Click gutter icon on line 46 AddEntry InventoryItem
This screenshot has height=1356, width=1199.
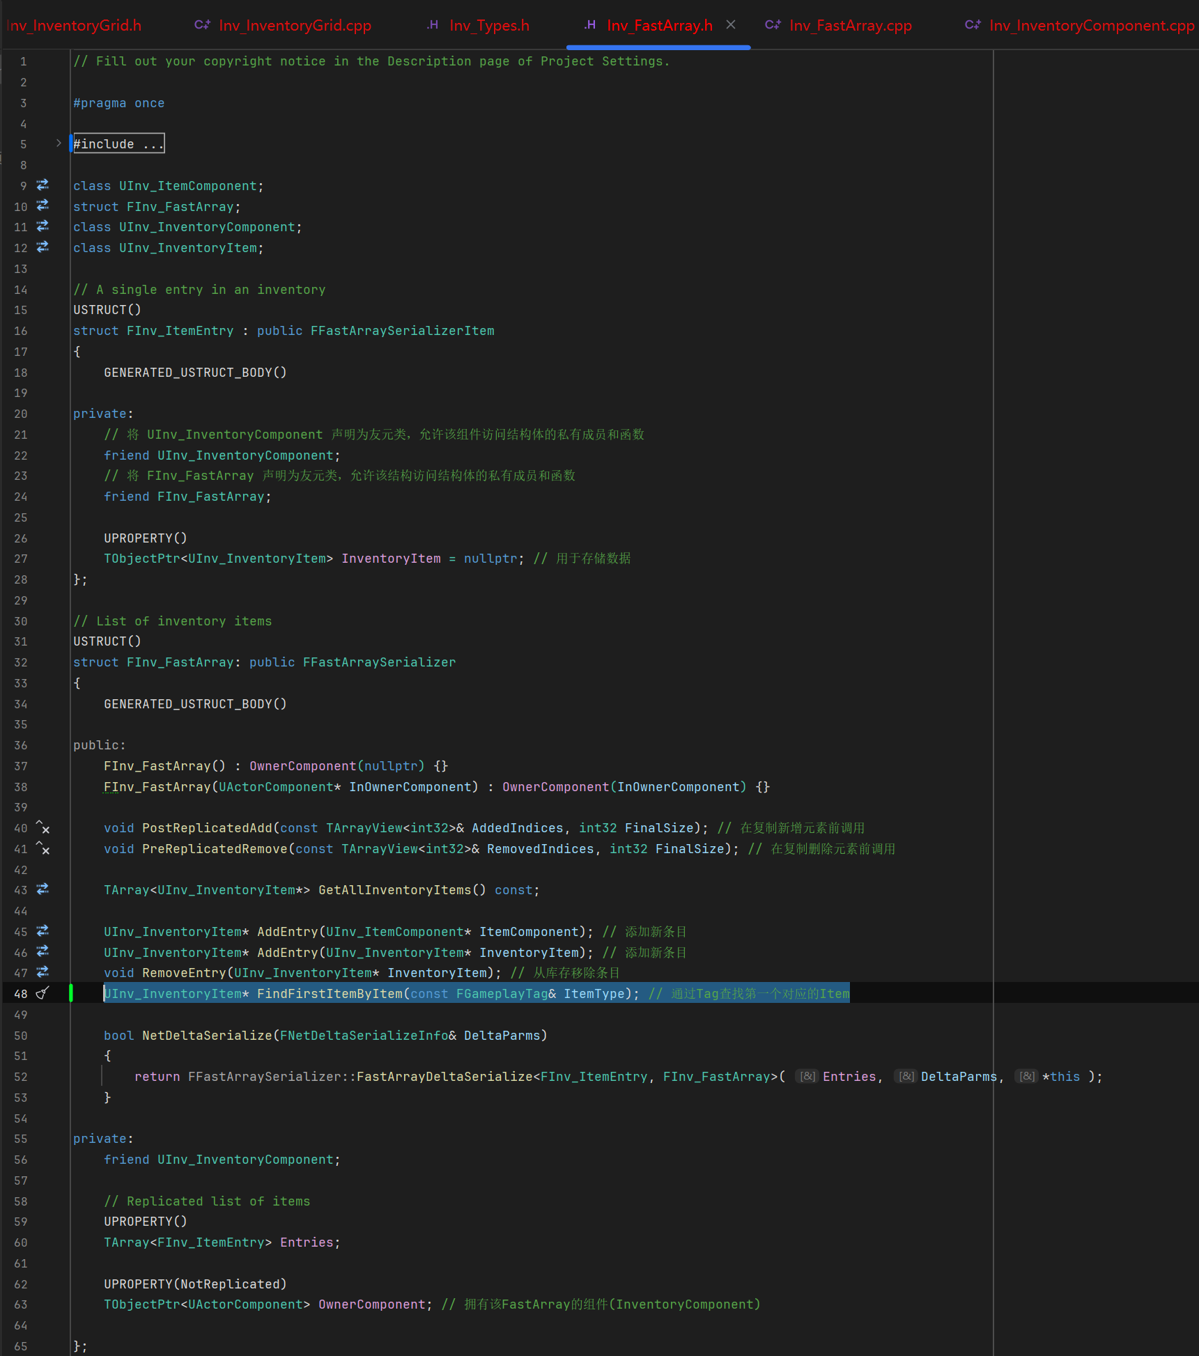42,952
